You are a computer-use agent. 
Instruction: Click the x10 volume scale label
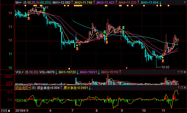(x=9, y=83)
